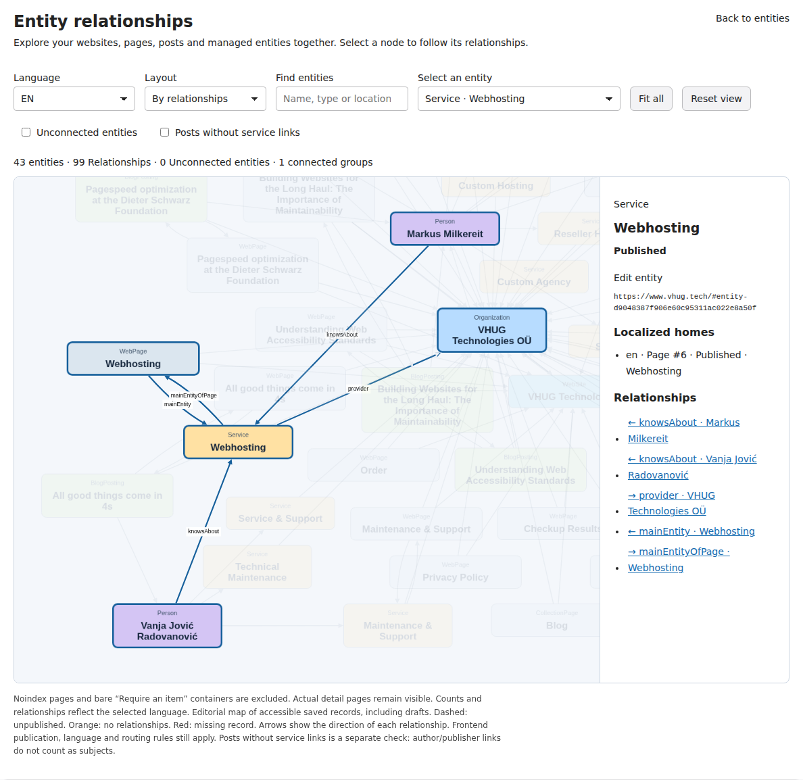Select the faded Custom Agency service node

point(534,276)
